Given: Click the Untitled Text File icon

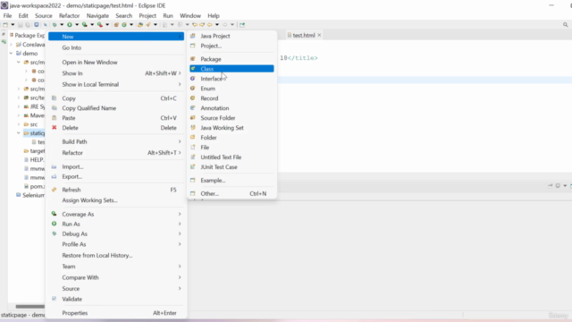Looking at the screenshot, I should (193, 157).
